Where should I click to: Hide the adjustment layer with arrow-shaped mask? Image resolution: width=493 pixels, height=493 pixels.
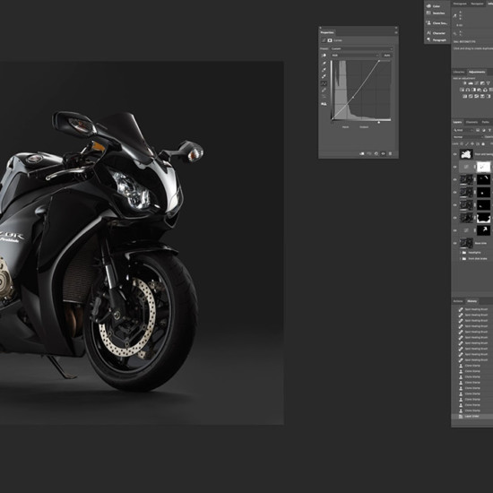455,230
